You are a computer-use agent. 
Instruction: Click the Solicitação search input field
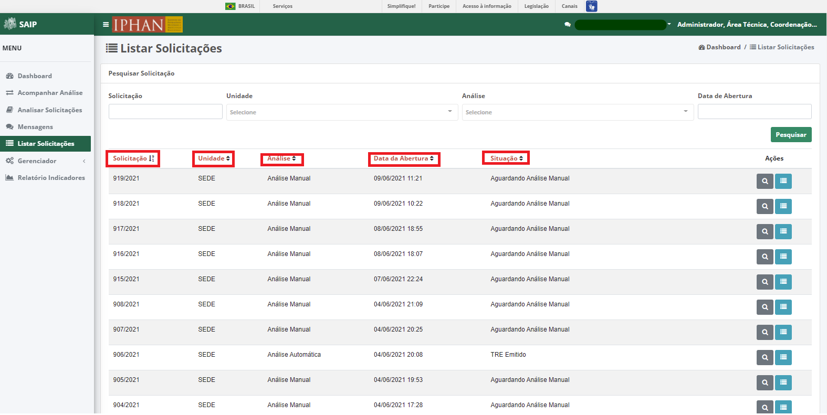coord(165,111)
